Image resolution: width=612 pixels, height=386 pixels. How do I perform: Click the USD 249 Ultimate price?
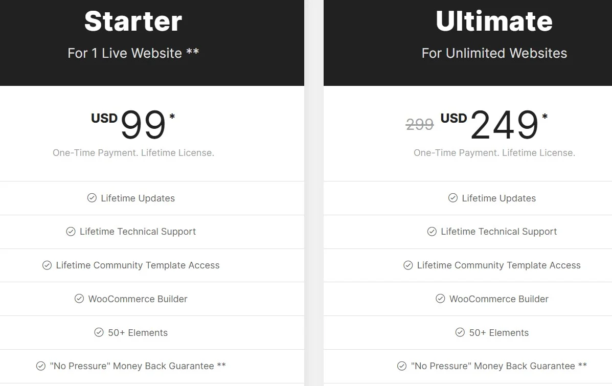494,124
